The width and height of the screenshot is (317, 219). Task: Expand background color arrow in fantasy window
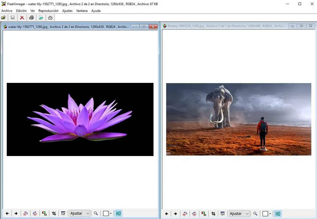pyautogui.click(x=270, y=214)
